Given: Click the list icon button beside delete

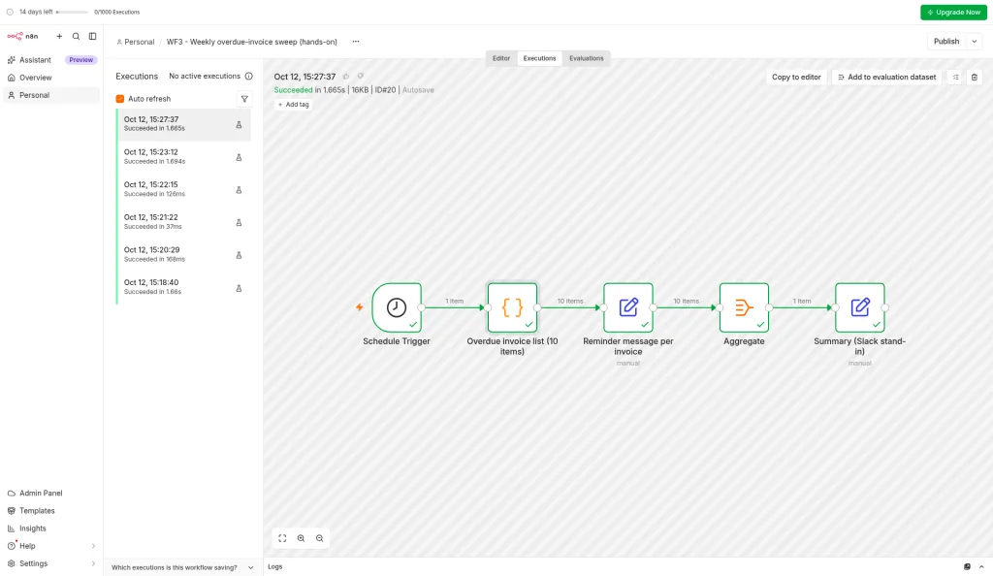Looking at the screenshot, I should 955,78.
